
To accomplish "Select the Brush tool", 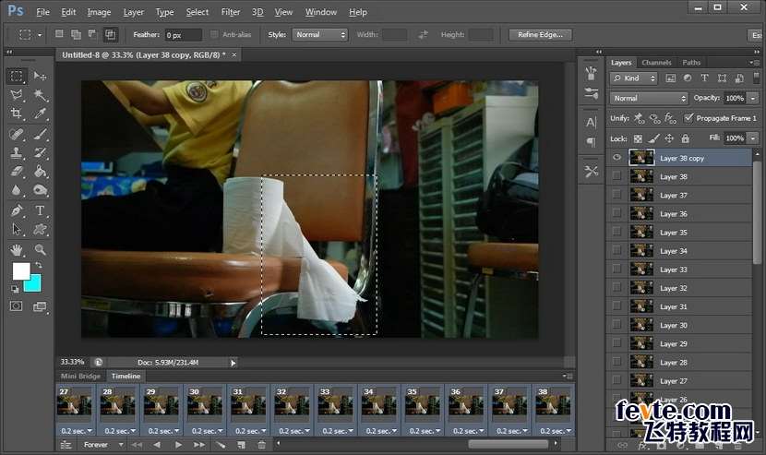I will (40, 134).
